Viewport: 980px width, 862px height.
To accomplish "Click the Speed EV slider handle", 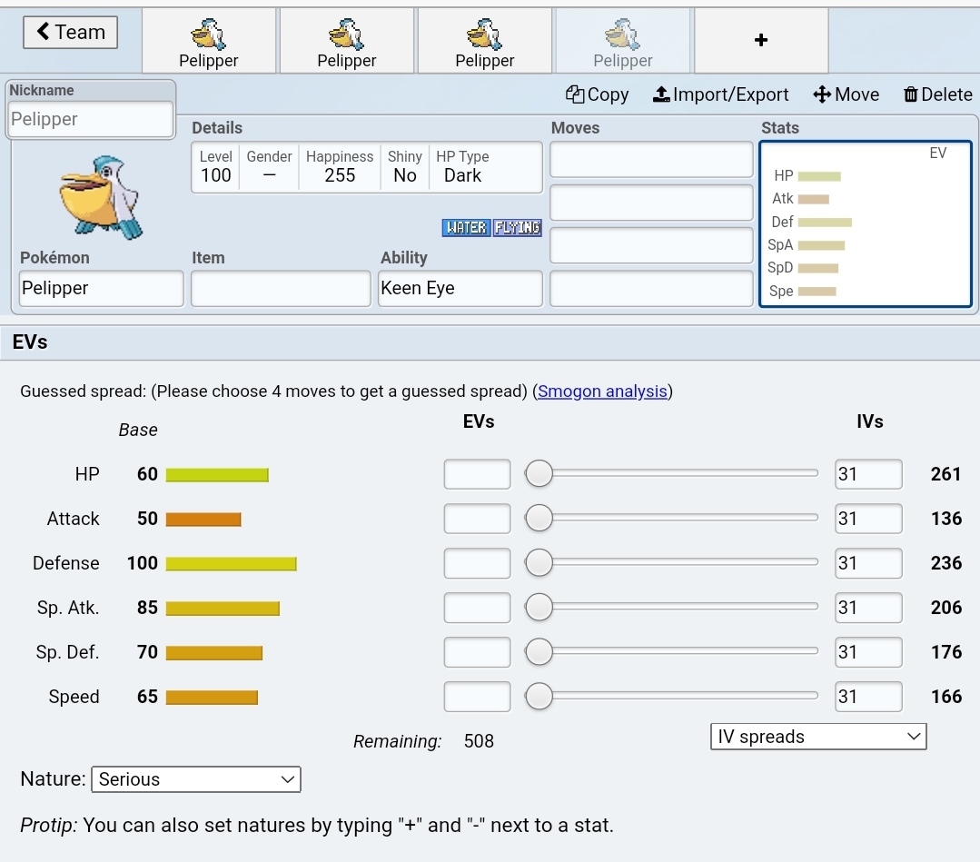I will click(539, 696).
